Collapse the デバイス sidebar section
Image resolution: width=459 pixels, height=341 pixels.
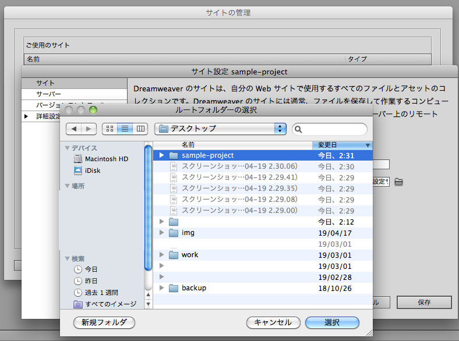[x=68, y=148]
